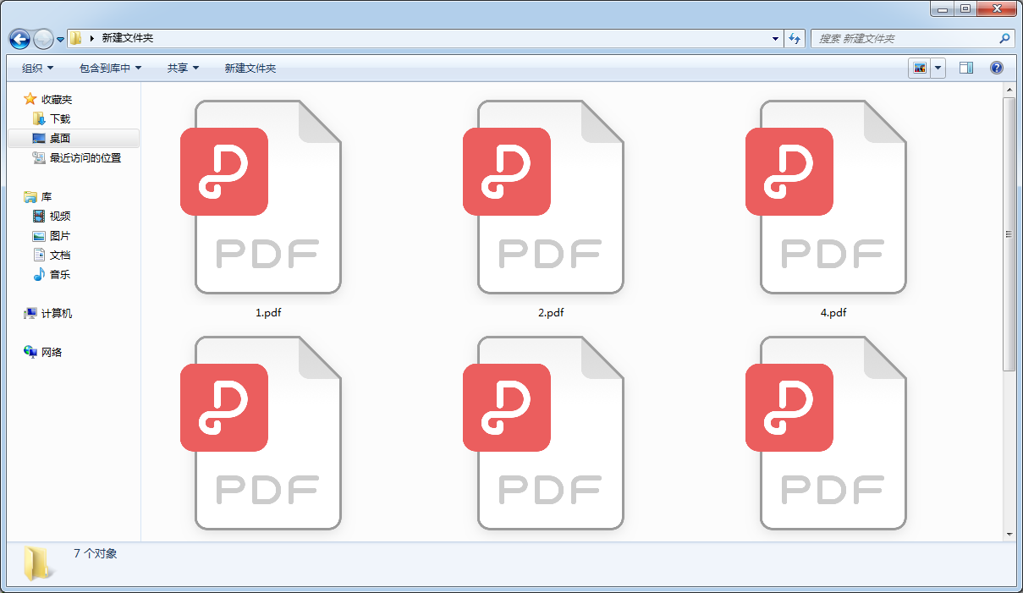
Task: Open the 包含到库中 menu
Action: point(110,69)
